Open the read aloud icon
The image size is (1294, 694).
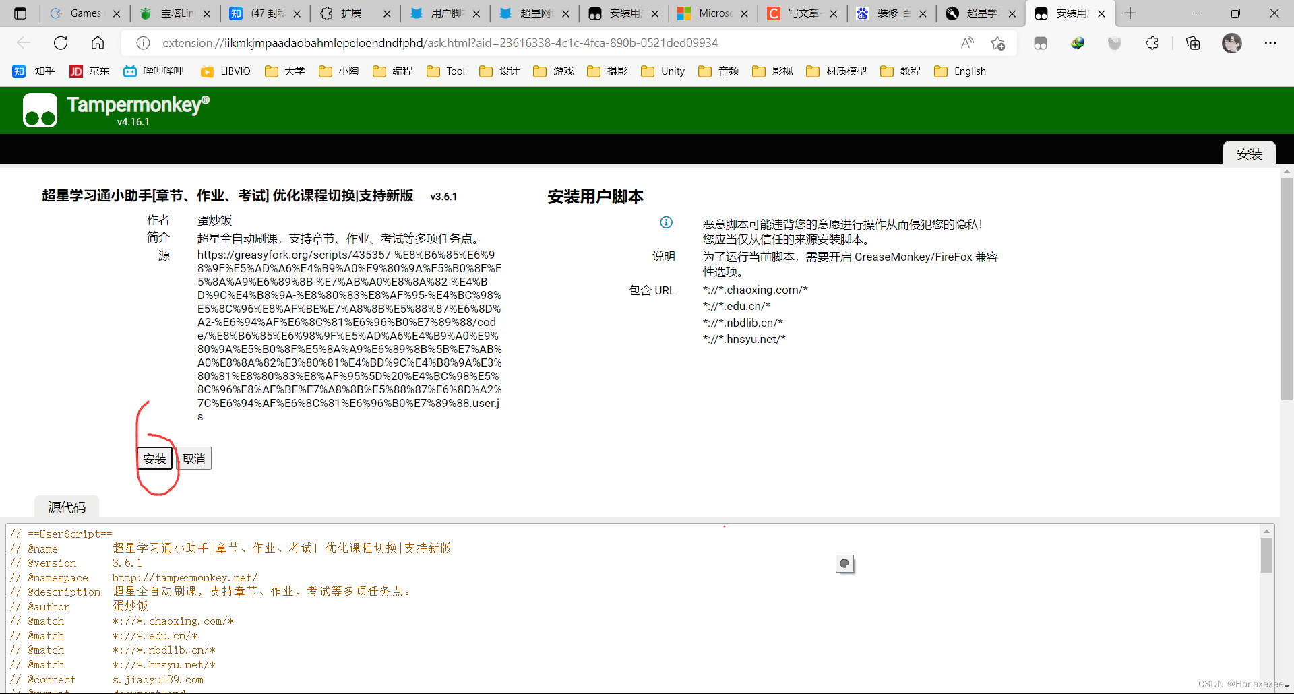coord(967,43)
